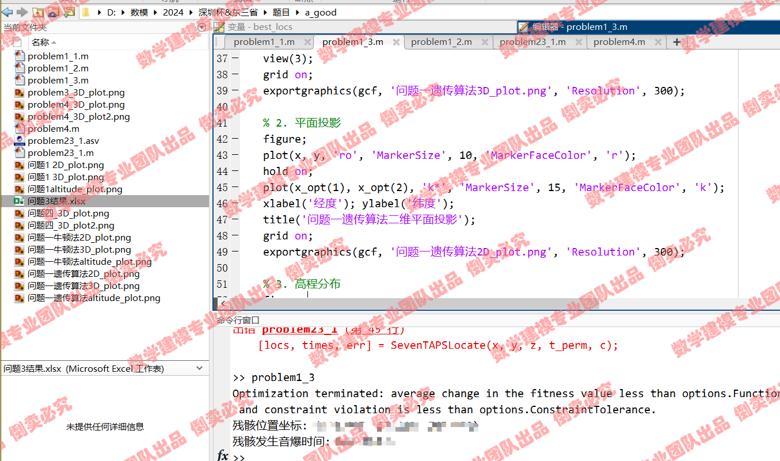Viewport: 780px width, 461px height.
Task: Open a new editor tab with plus
Action: (x=676, y=42)
